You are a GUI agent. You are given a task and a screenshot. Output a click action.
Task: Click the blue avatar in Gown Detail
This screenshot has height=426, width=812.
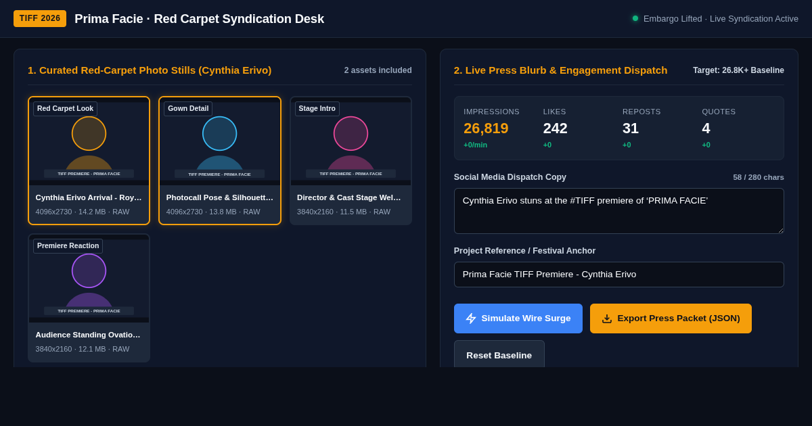point(219,133)
